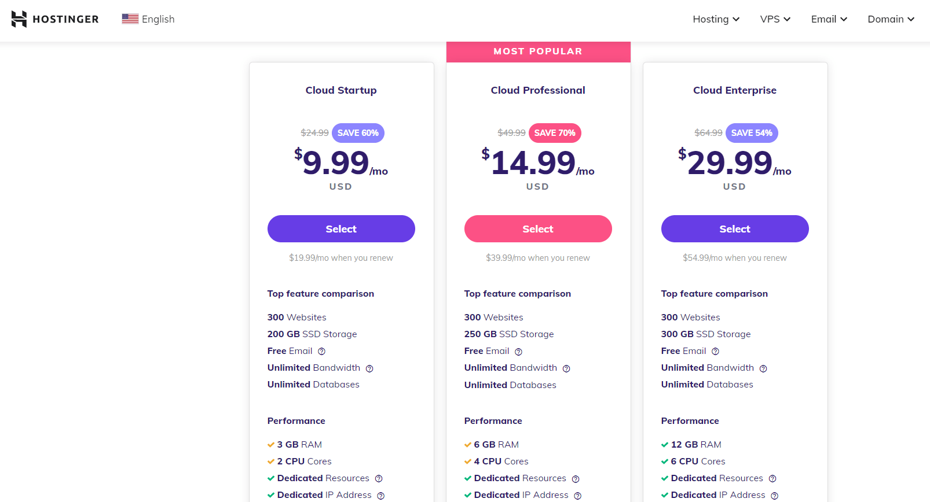Click '$54.99/mo when you renew' text
Image resolution: width=930 pixels, height=502 pixels.
[735, 258]
